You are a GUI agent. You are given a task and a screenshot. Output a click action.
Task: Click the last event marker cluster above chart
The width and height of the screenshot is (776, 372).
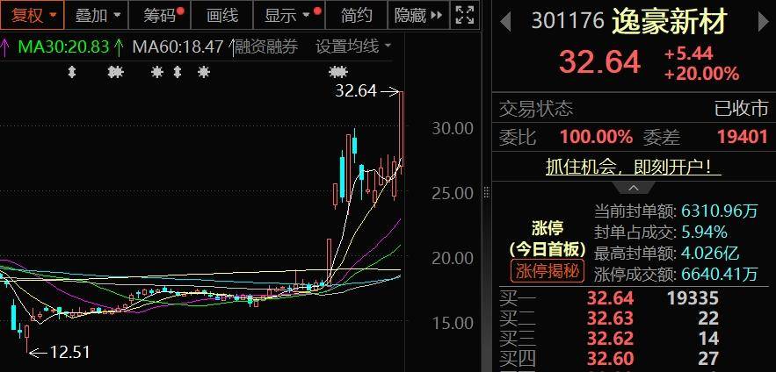tap(338, 73)
